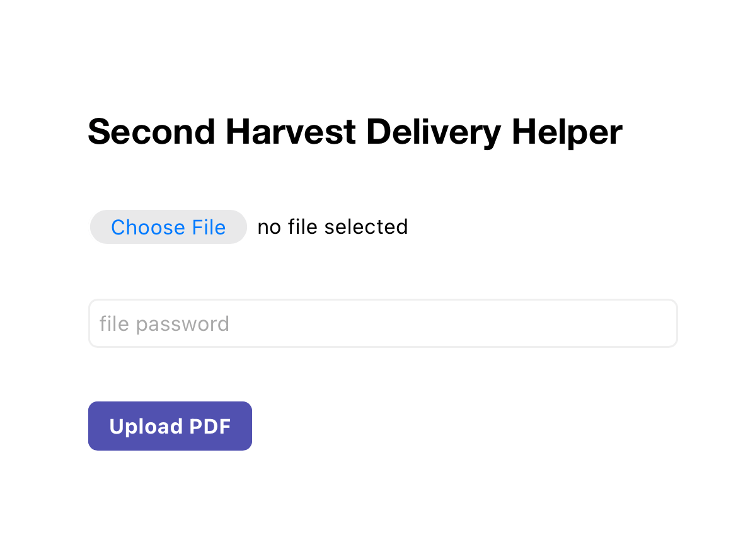Click the word "Helper" in the title
743x559 pixels.
[x=567, y=132]
